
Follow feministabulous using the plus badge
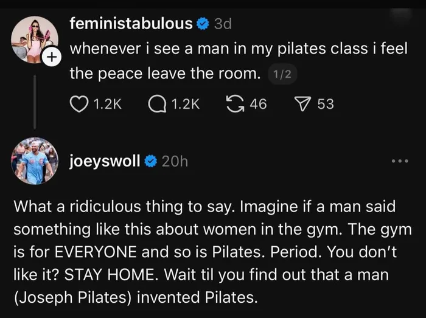pyautogui.click(x=52, y=57)
